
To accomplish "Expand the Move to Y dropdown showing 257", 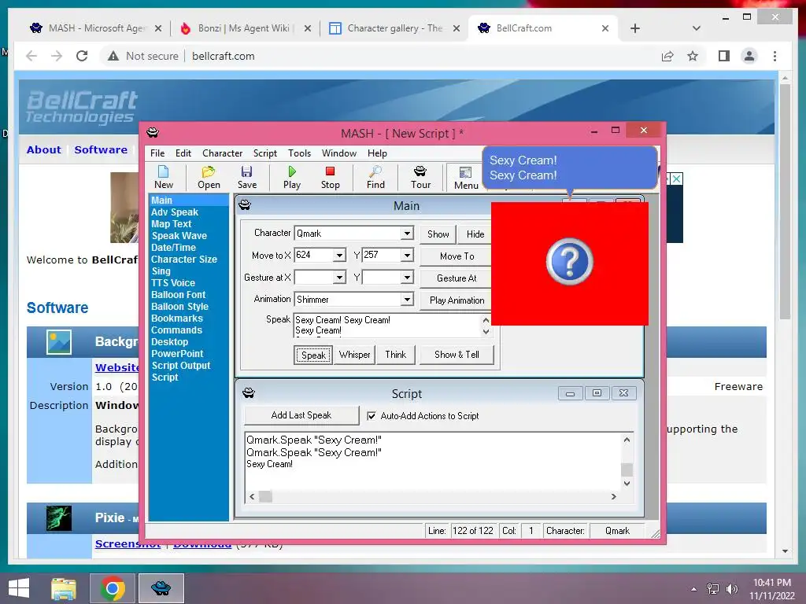I will tap(407, 256).
